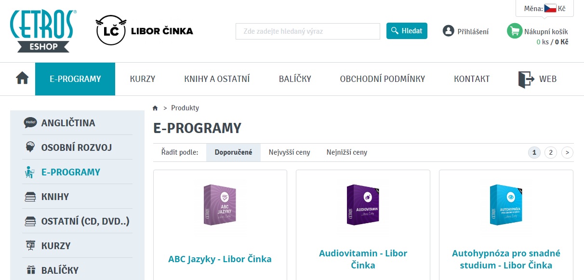Go to page 2 of results
The width and height of the screenshot is (584, 280).
pyautogui.click(x=550, y=153)
